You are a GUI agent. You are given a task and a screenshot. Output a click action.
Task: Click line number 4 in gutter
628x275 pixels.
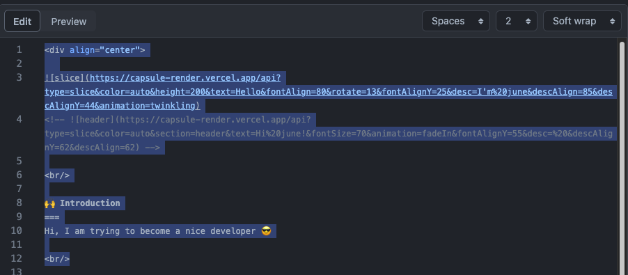[19, 119]
